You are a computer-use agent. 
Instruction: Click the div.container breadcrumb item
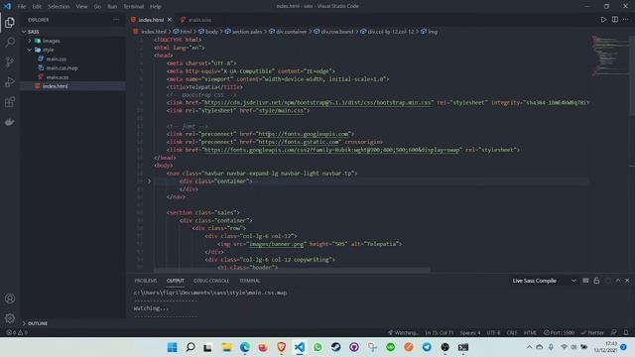[x=291, y=32]
